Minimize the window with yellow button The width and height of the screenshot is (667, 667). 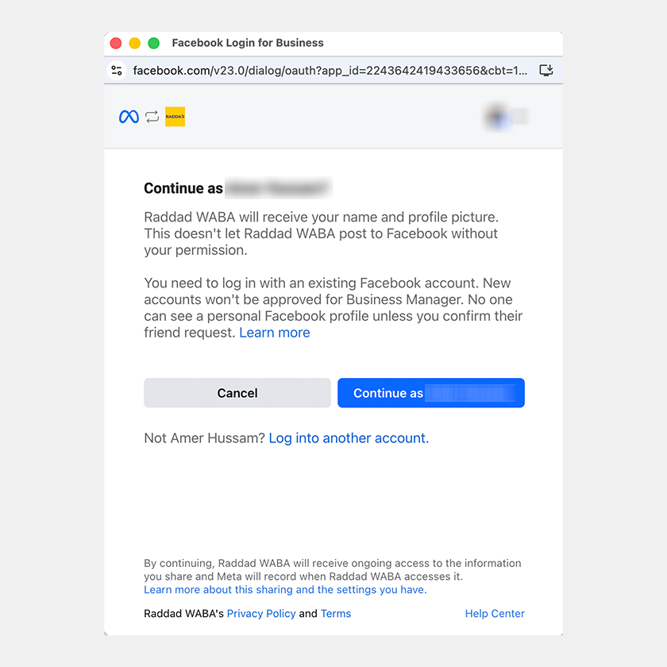pos(135,44)
